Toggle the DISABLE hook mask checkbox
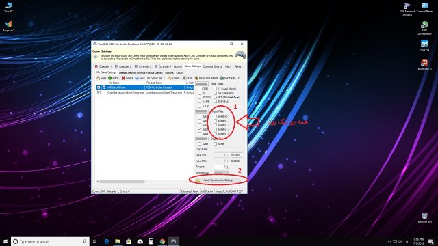Screen dimensions: 438x246 (x=215, y=102)
